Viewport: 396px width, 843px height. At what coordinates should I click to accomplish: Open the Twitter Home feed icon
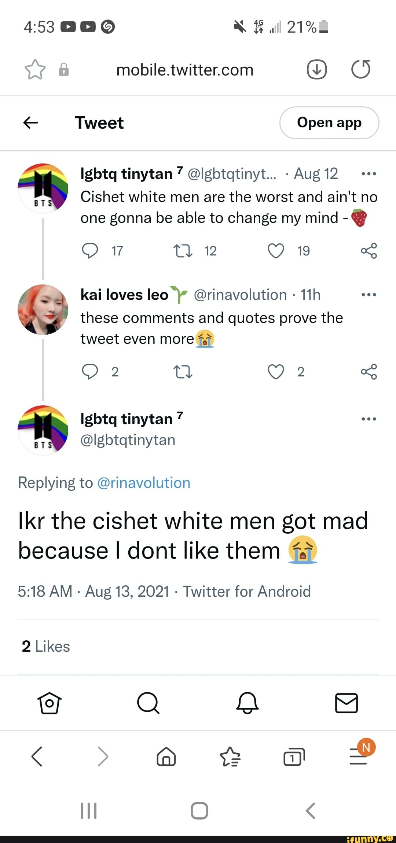point(49,703)
